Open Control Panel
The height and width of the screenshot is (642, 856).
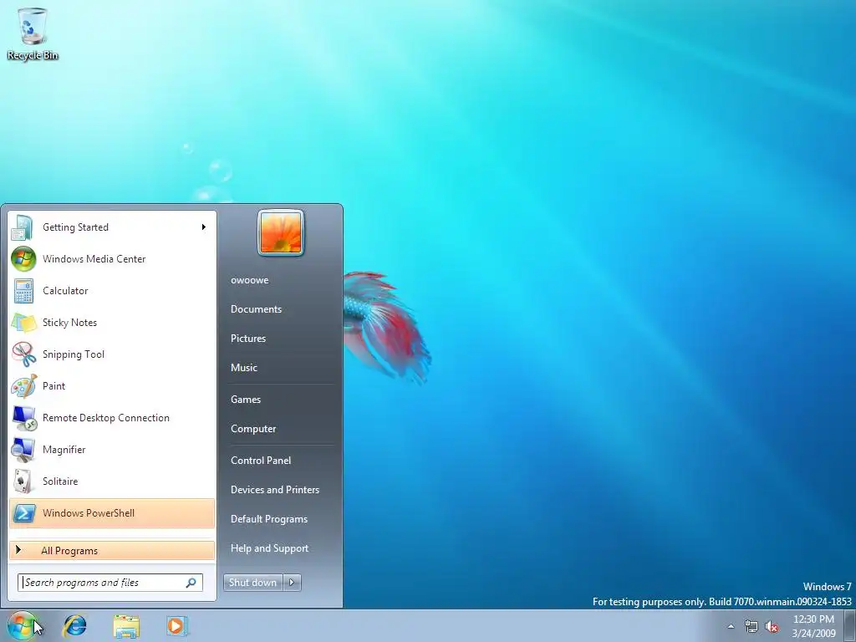coord(261,461)
